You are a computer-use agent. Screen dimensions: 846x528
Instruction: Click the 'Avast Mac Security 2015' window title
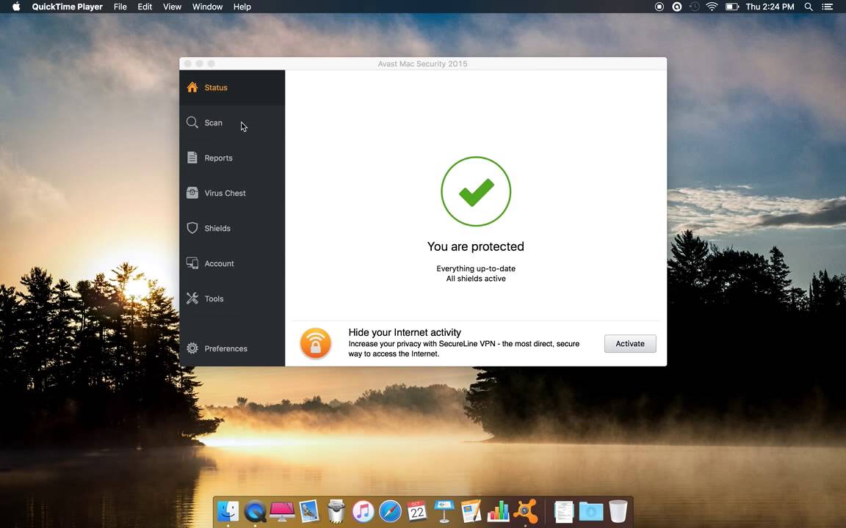[x=422, y=64]
